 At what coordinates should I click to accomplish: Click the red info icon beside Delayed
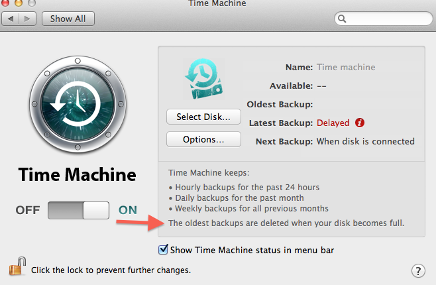(x=360, y=123)
